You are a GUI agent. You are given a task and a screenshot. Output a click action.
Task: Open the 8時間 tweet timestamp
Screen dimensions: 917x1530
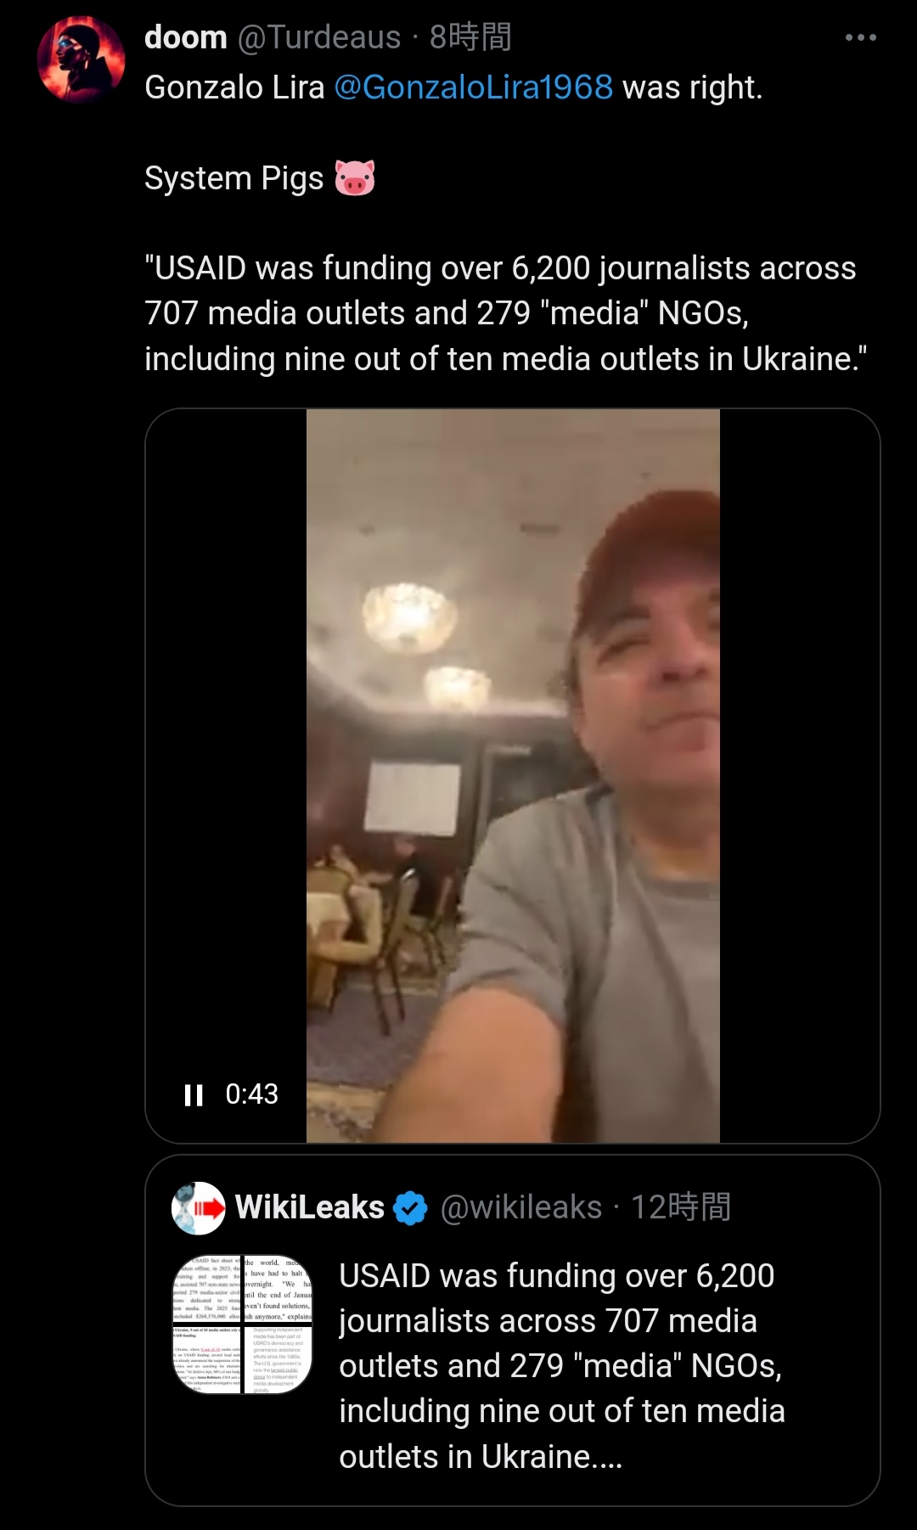[x=470, y=37]
